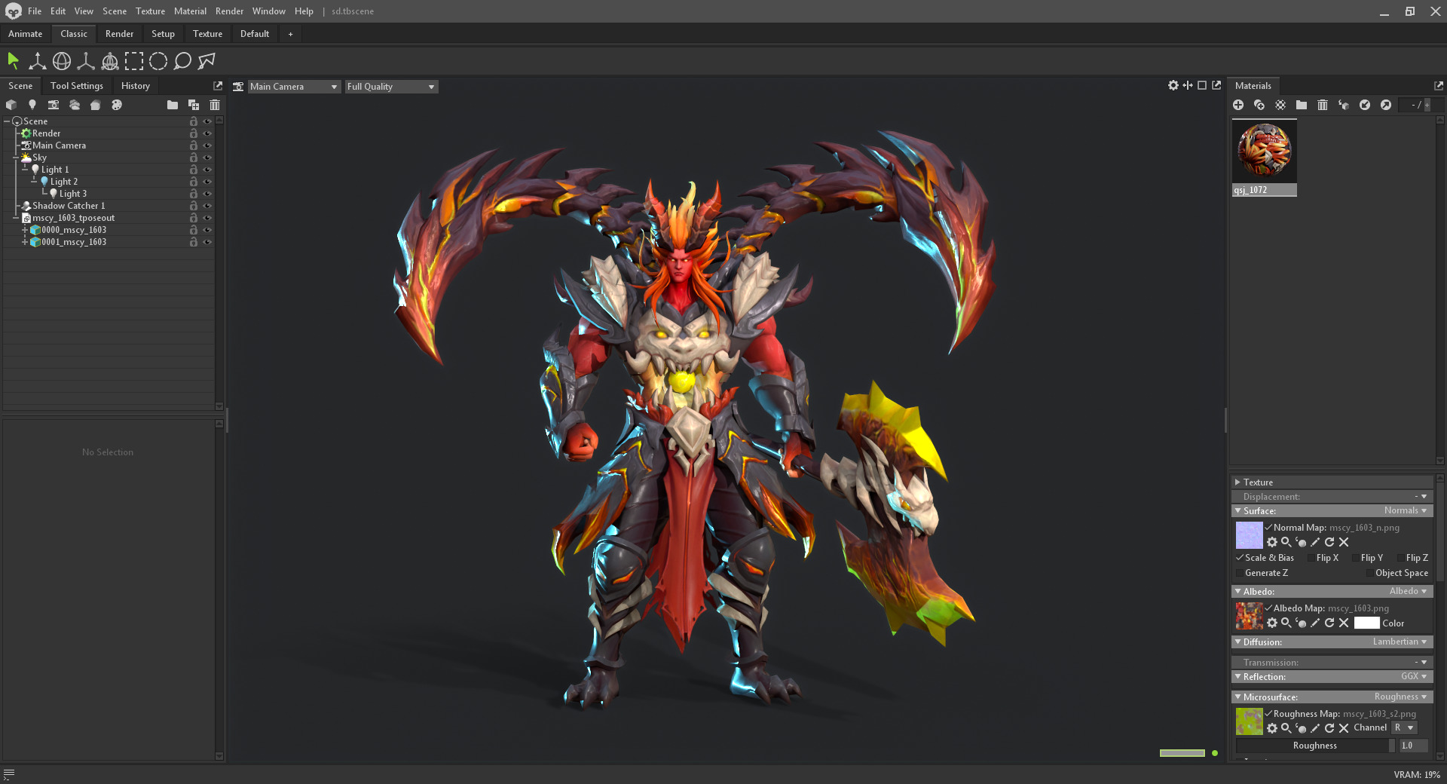Switch to the History tab

tap(136, 86)
